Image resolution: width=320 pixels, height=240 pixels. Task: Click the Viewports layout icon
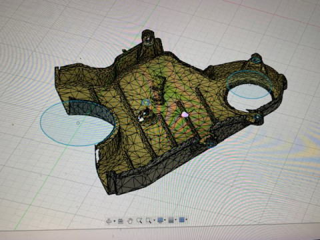(182, 220)
